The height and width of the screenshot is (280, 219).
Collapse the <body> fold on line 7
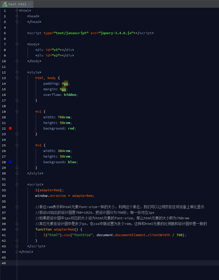click(x=17, y=44)
